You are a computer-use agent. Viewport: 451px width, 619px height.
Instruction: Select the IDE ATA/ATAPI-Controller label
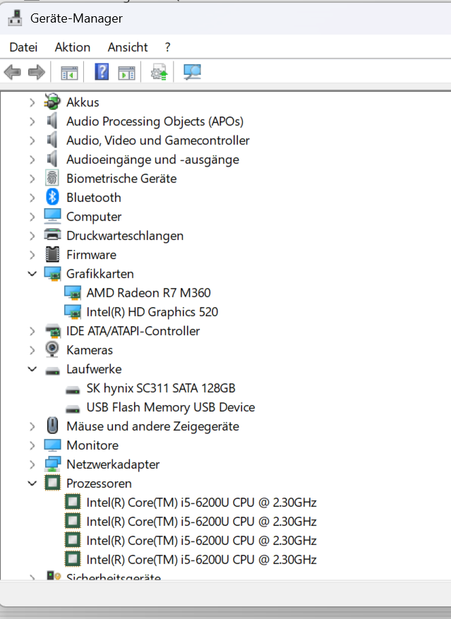(133, 331)
